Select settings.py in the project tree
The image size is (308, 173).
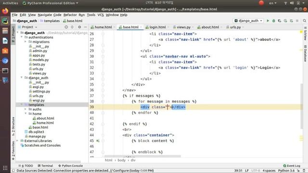41,91
